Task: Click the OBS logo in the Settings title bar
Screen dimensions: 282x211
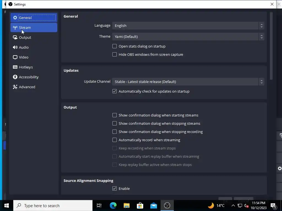Action: click(10, 4)
